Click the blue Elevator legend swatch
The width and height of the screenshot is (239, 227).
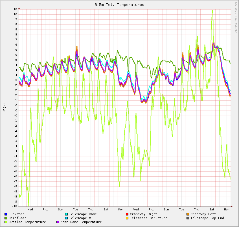(6, 214)
